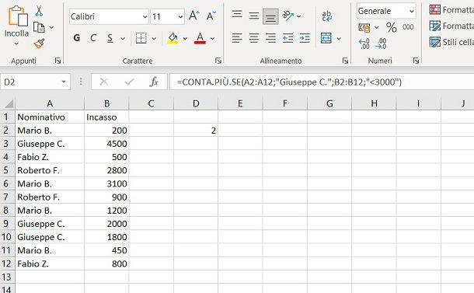Expand the Generale number format dropdown
474x293 pixels.
(x=411, y=11)
